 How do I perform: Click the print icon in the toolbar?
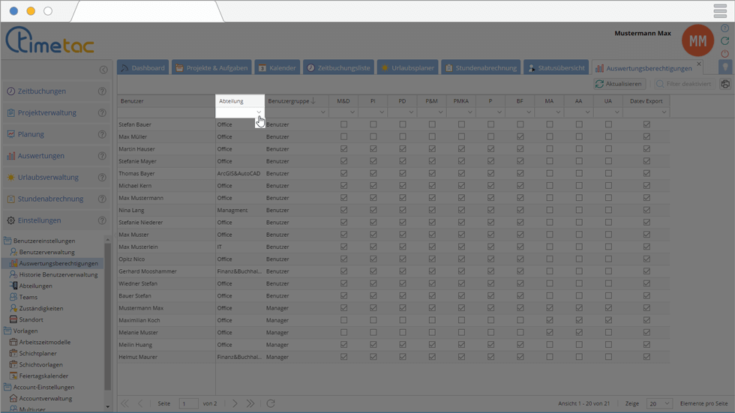(724, 84)
